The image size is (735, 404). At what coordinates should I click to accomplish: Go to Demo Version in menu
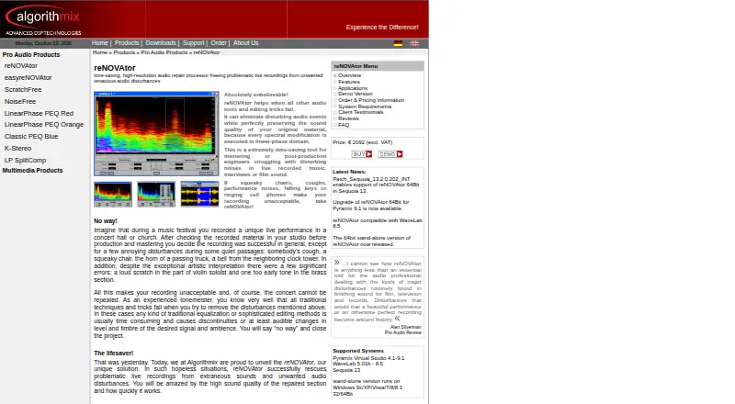[x=356, y=94]
